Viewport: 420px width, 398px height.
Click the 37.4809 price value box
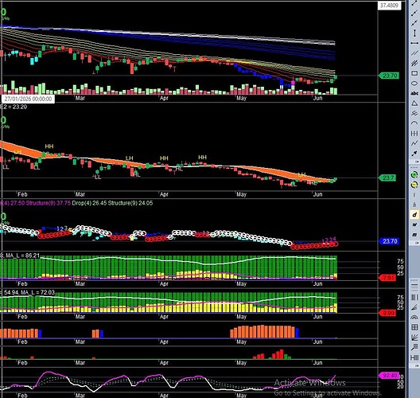389,6
